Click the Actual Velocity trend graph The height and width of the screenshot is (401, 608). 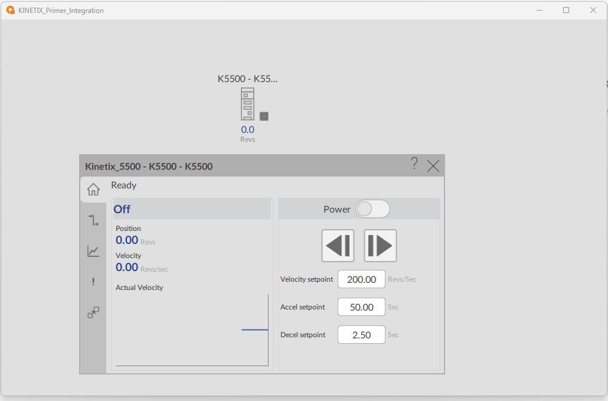[192, 330]
